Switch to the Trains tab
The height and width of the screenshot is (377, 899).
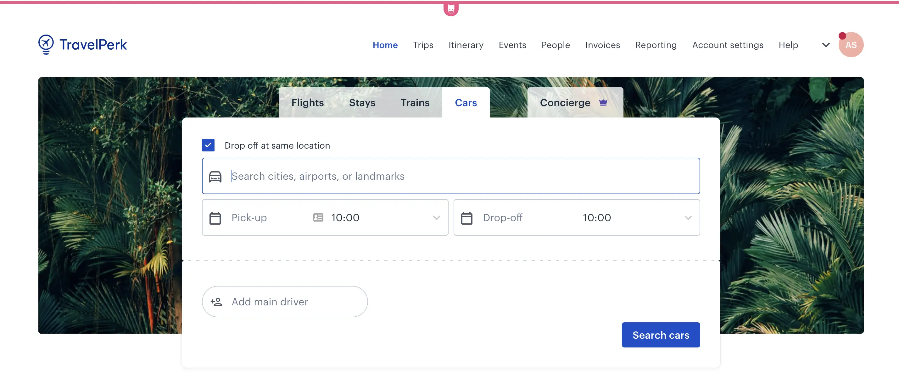pyautogui.click(x=415, y=102)
